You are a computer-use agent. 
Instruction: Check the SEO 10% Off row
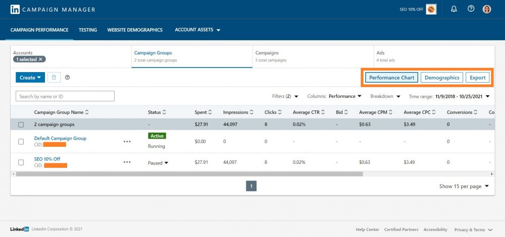[x=21, y=162]
